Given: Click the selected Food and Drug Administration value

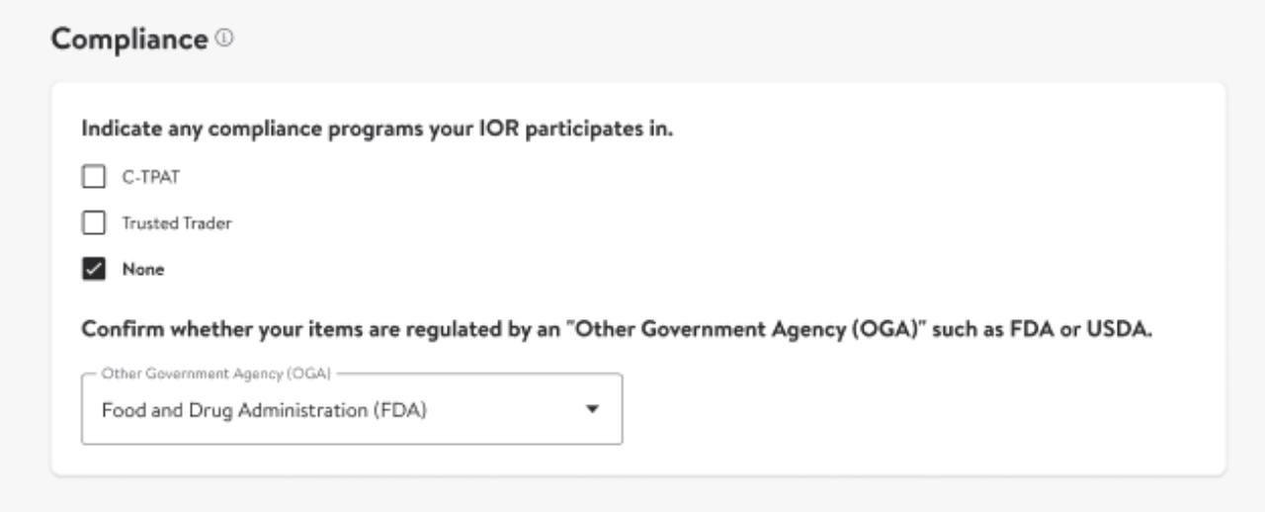Looking at the screenshot, I should [264, 409].
